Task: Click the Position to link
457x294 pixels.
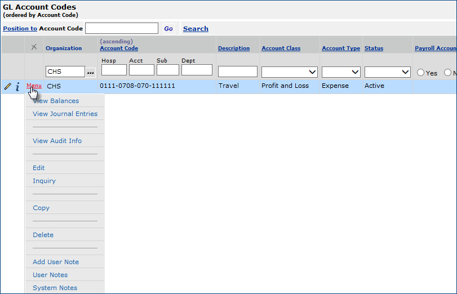Action: pos(20,29)
